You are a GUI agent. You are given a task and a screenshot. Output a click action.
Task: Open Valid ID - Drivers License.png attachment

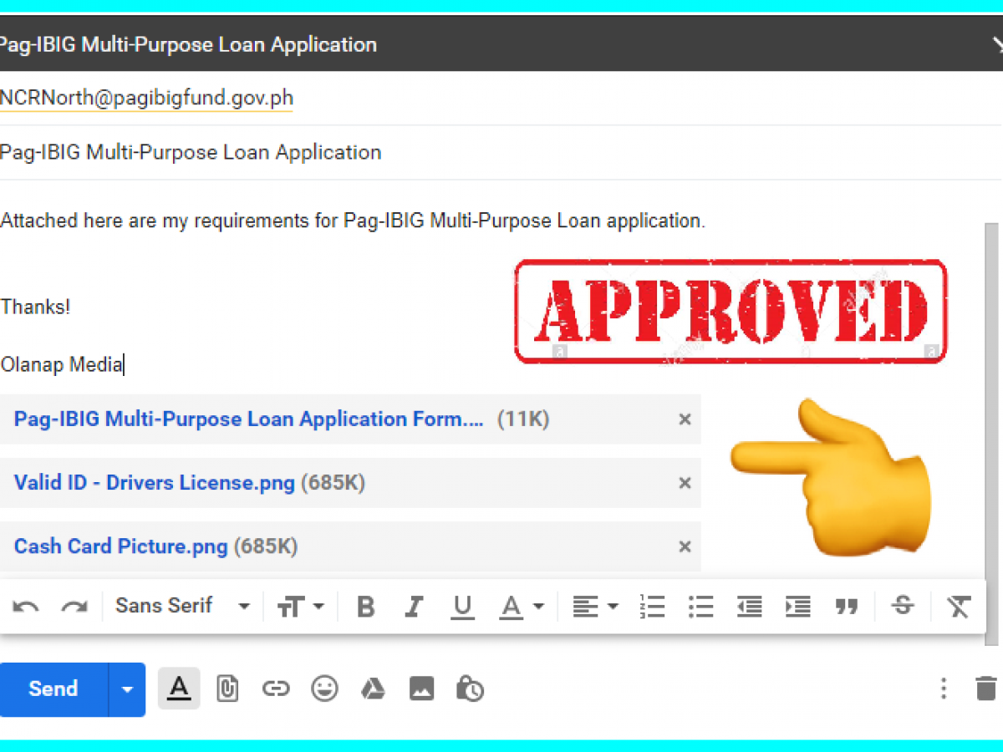tap(155, 483)
